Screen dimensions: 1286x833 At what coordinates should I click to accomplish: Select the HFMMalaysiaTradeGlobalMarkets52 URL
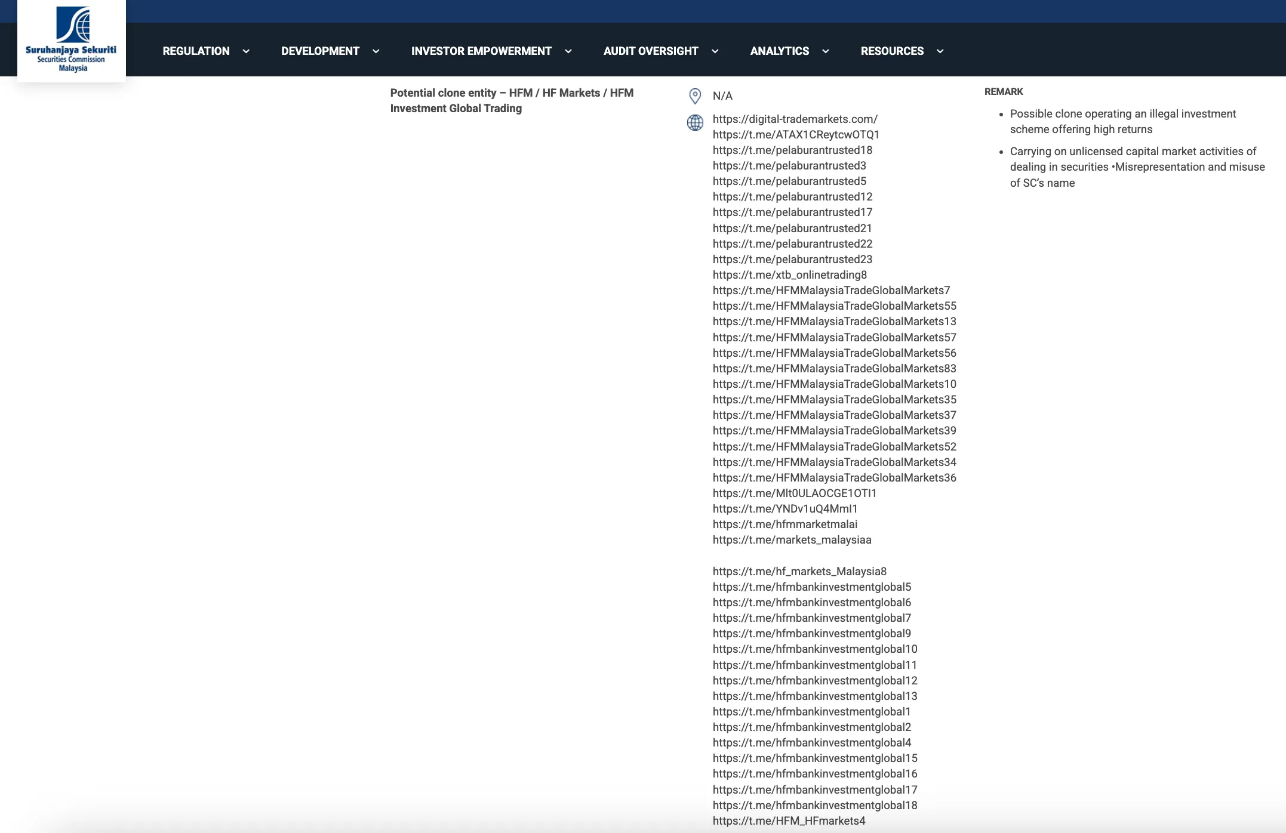pyautogui.click(x=835, y=447)
